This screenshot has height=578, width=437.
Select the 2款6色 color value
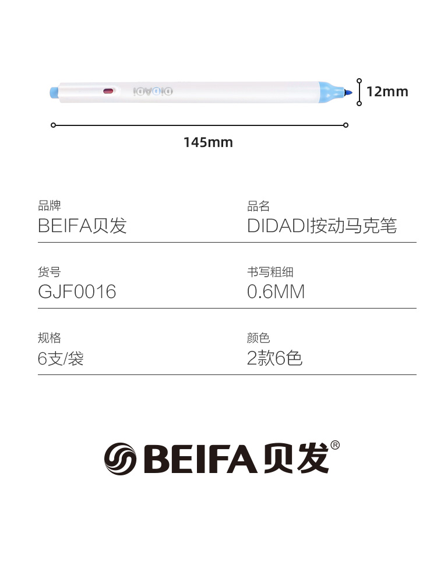coord(274,358)
